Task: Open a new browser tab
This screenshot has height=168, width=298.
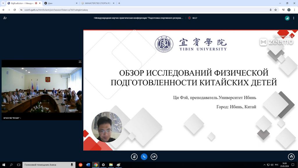Action: click(x=119, y=3)
